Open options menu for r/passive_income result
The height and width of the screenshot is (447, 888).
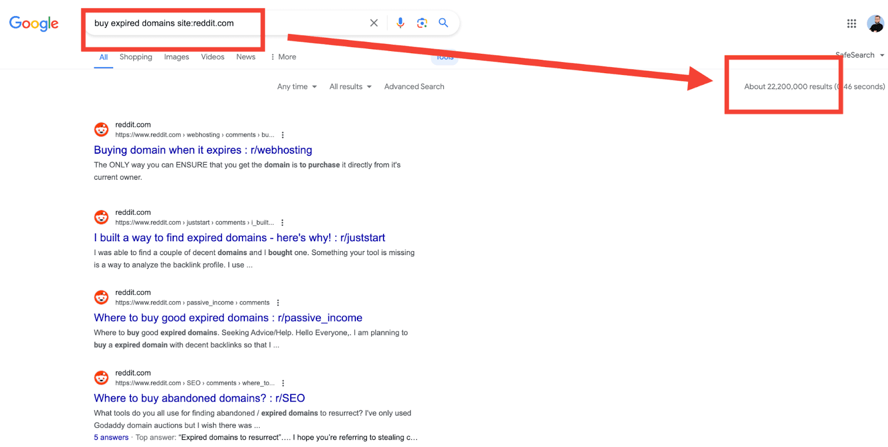click(278, 303)
